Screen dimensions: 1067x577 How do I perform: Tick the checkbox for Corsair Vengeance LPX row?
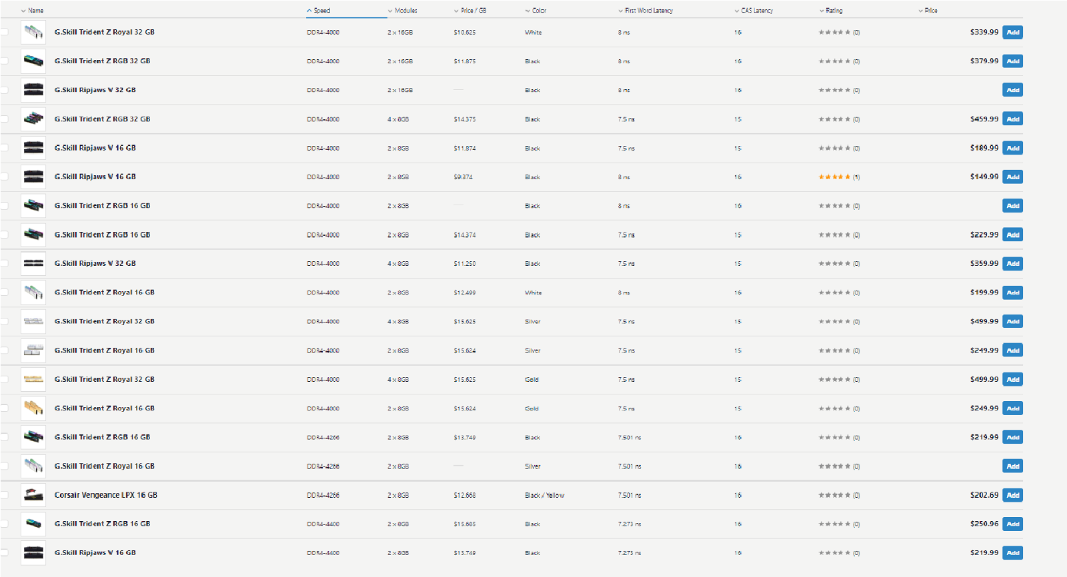tap(4, 495)
